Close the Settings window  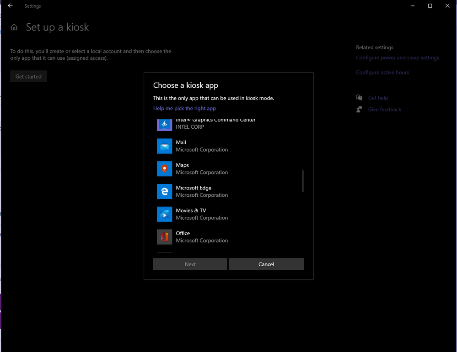[447, 5]
